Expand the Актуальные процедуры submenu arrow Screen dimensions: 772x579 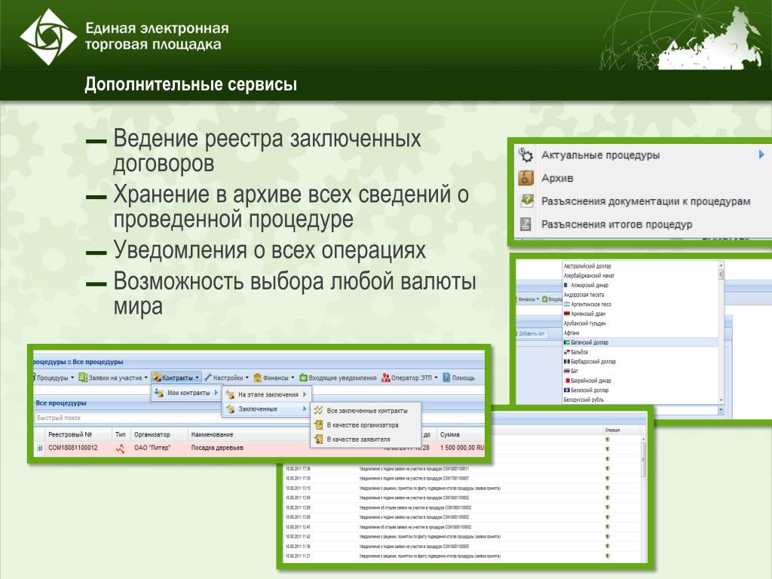(761, 155)
